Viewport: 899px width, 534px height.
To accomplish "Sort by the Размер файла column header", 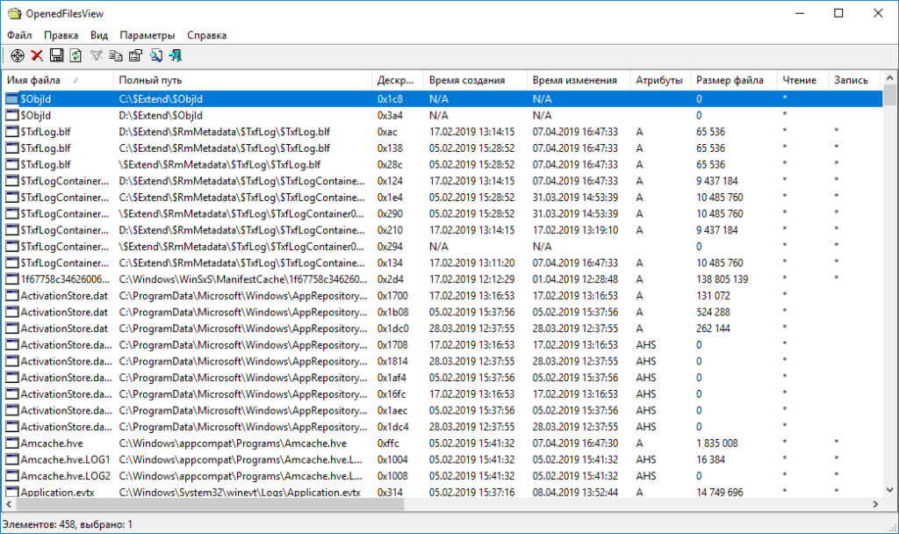I will (730, 80).
